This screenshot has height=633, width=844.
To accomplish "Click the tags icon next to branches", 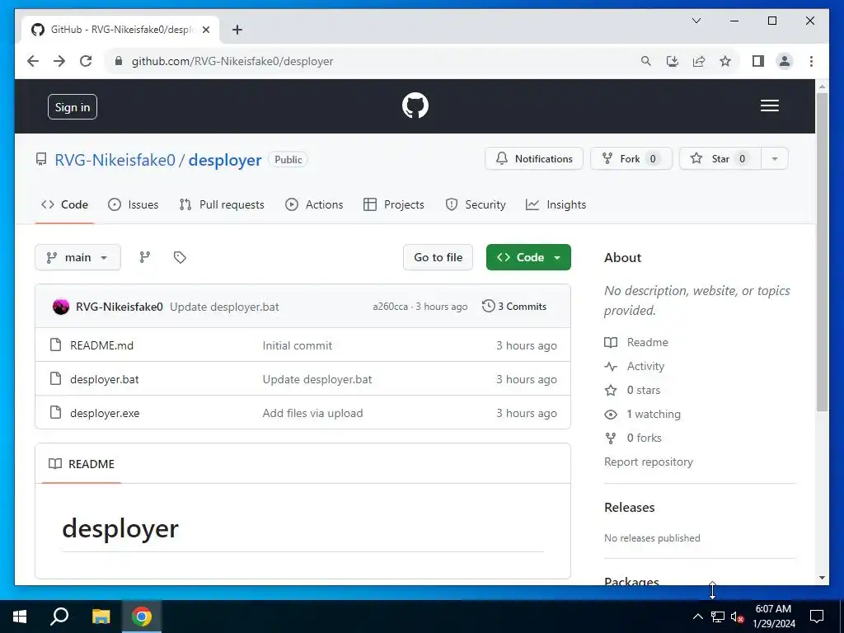I will [x=180, y=257].
